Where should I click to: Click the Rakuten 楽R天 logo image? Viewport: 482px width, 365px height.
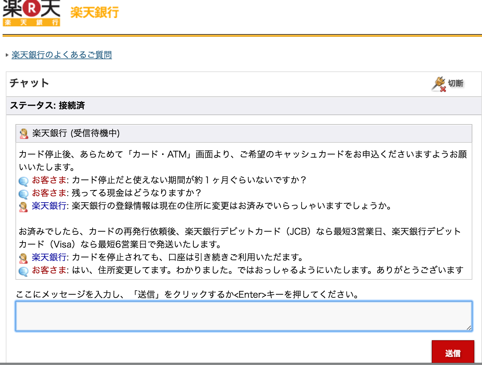pyautogui.click(x=31, y=13)
